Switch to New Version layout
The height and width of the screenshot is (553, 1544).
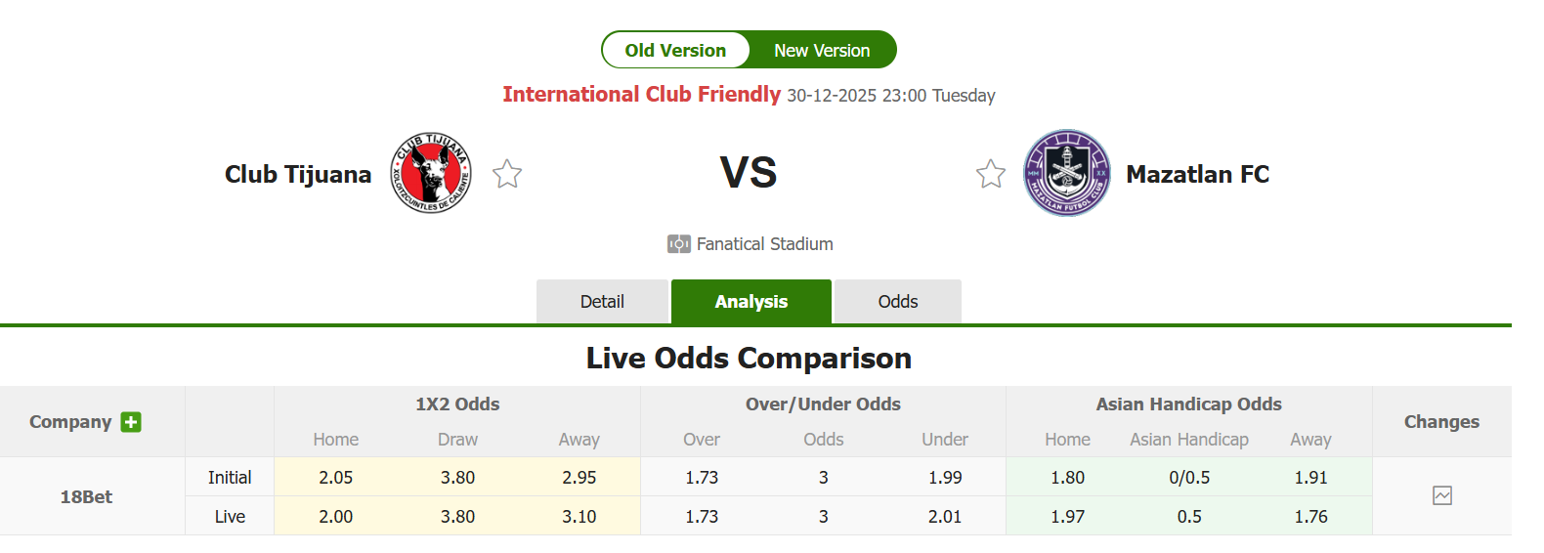pyautogui.click(x=821, y=50)
